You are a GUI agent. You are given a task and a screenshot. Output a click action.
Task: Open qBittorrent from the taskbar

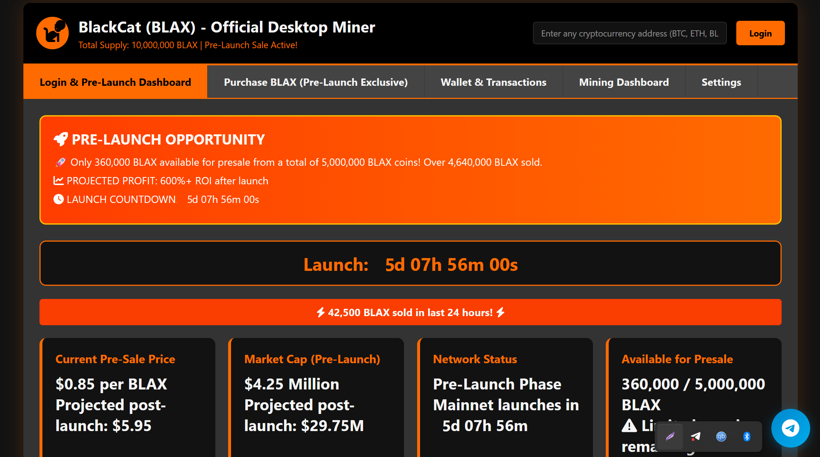pyautogui.click(x=721, y=436)
